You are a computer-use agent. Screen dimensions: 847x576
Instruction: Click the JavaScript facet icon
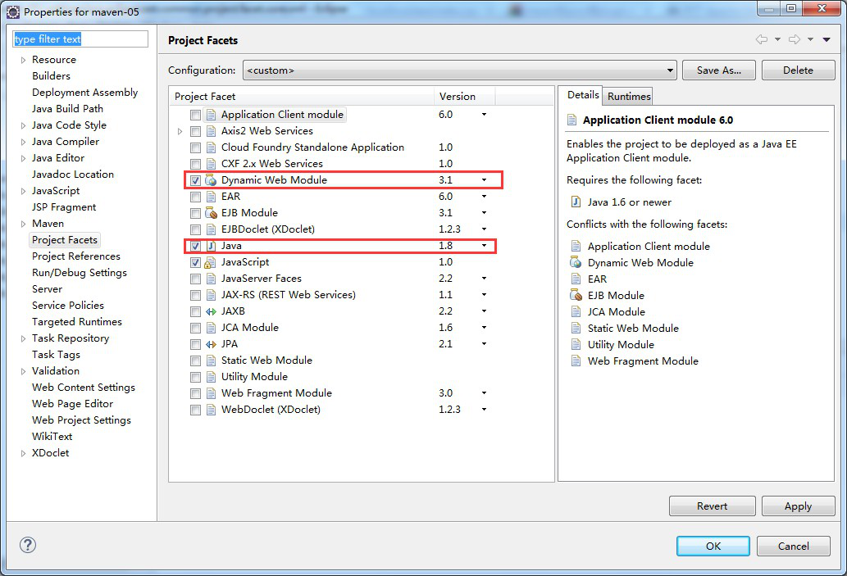211,263
